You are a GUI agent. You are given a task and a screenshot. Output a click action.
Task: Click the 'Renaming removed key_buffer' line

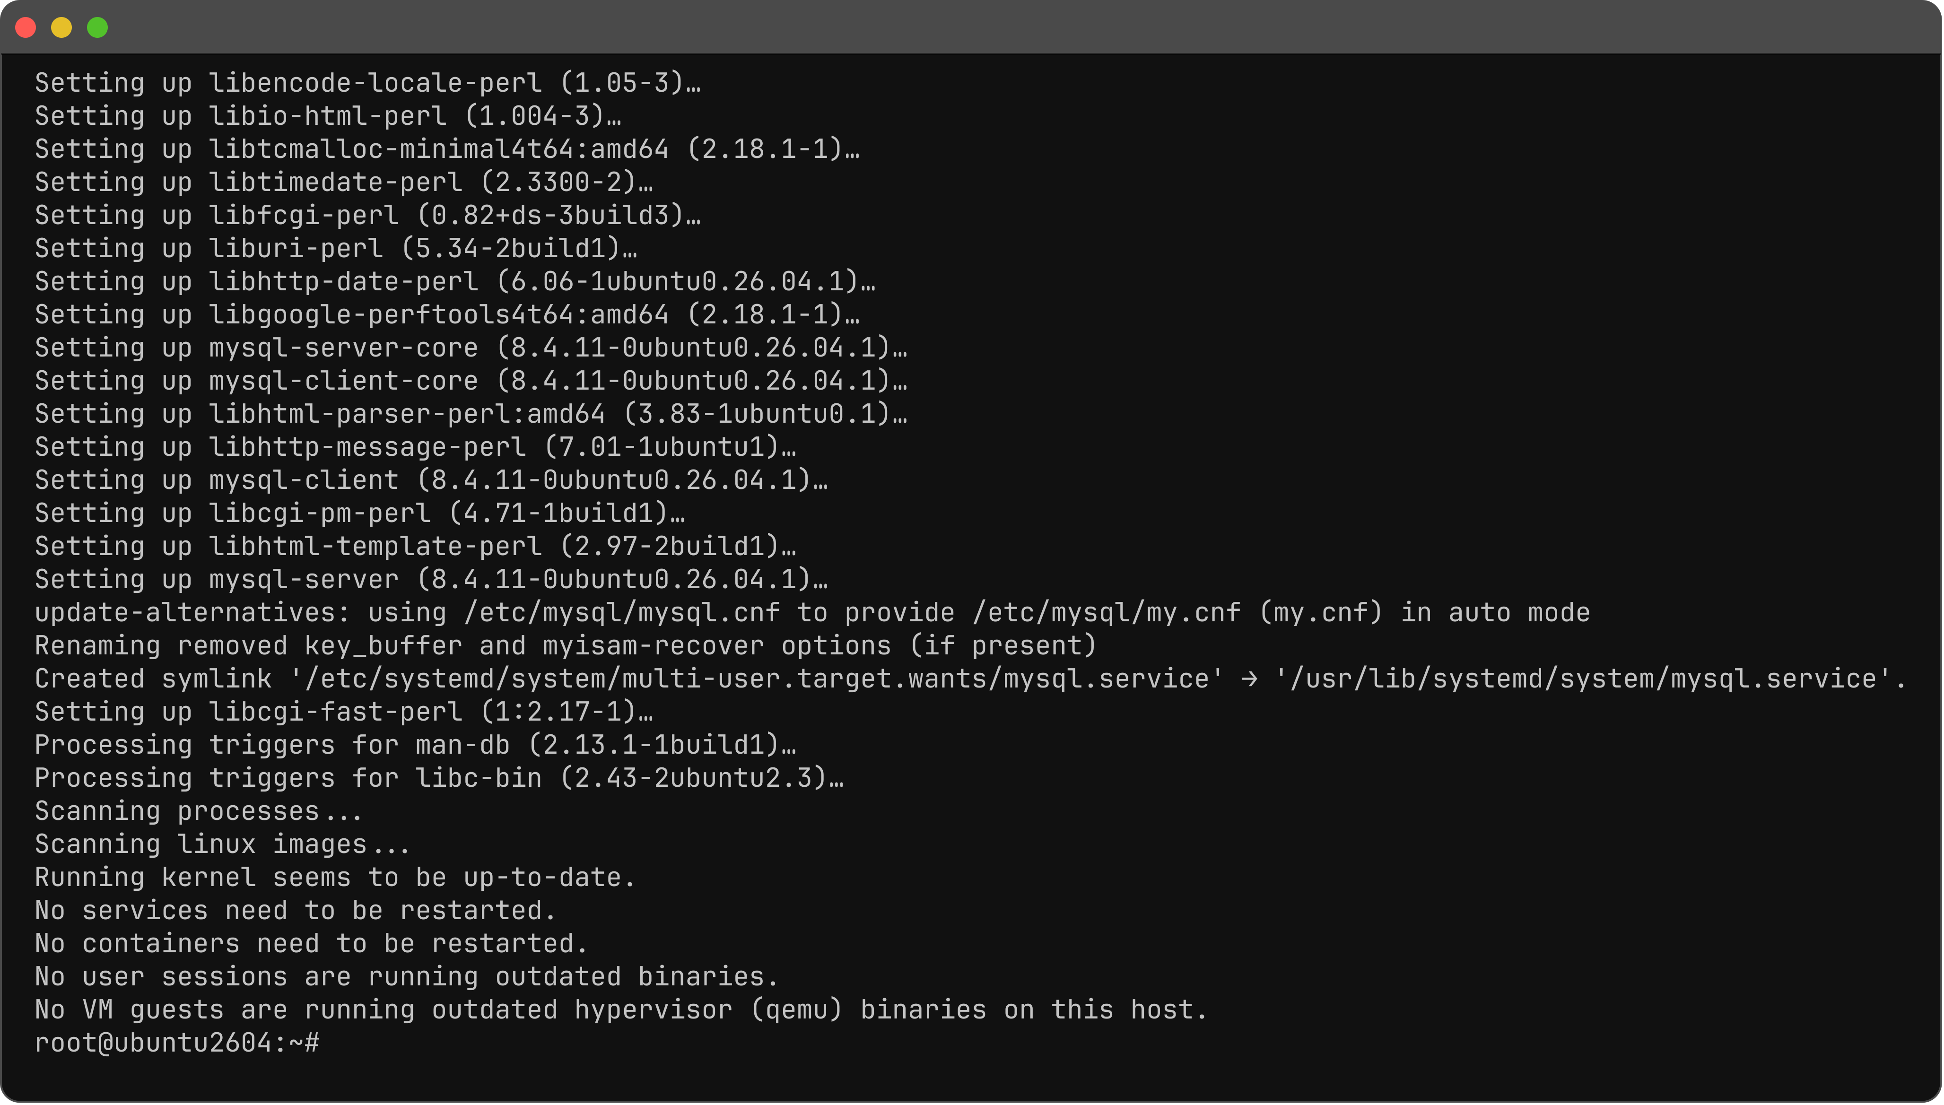coord(566,647)
